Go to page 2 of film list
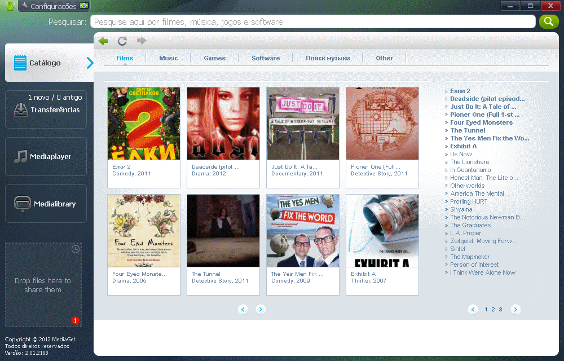This screenshot has width=564, height=361. click(493, 310)
